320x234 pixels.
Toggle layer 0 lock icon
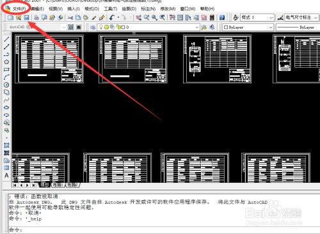pos(118,27)
